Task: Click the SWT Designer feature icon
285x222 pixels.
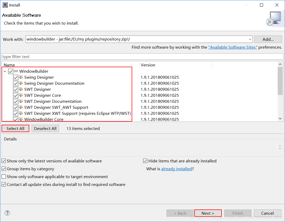Action: click(21, 89)
